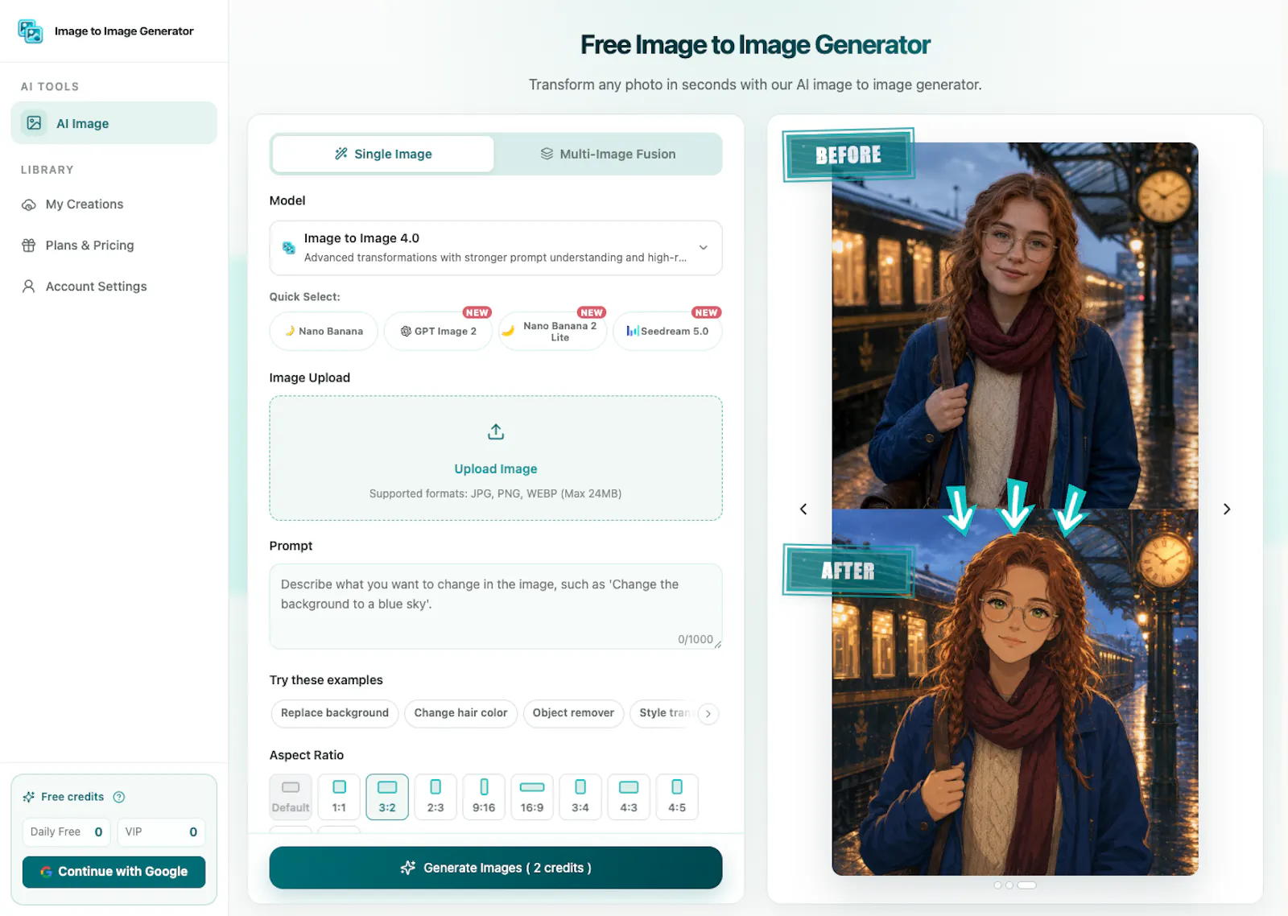Switch to Multi-Image Fusion tab
This screenshot has width=1288, height=916.
608,154
